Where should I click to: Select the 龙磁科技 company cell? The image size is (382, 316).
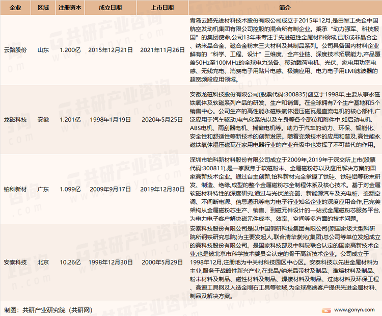15,120
